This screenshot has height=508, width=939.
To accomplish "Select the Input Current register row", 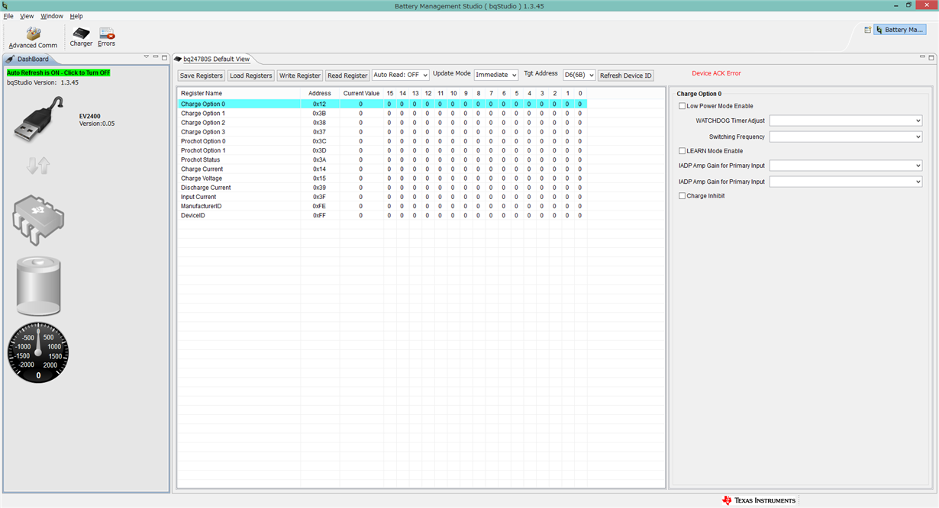I will (x=382, y=197).
